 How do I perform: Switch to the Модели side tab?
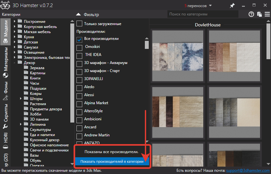point(5,32)
